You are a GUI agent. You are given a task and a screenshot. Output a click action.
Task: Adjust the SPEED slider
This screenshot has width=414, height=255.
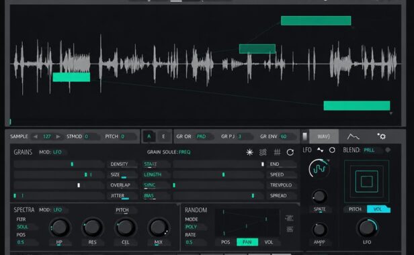[218, 174]
